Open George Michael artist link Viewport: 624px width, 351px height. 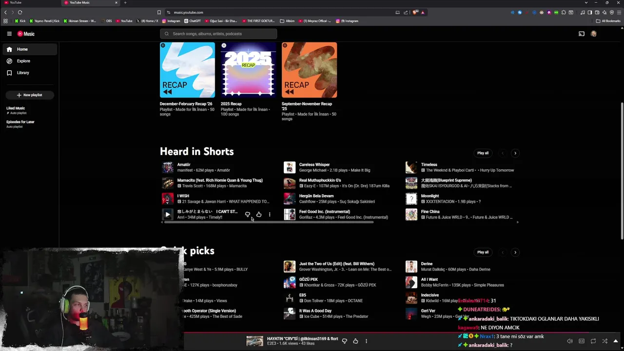(313, 170)
